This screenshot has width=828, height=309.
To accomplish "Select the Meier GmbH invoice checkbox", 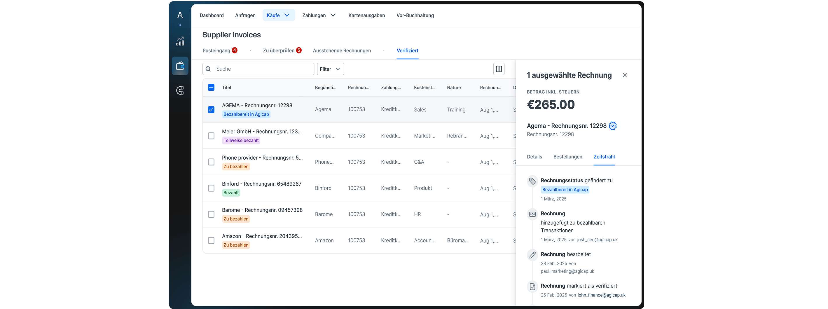I will pos(211,136).
